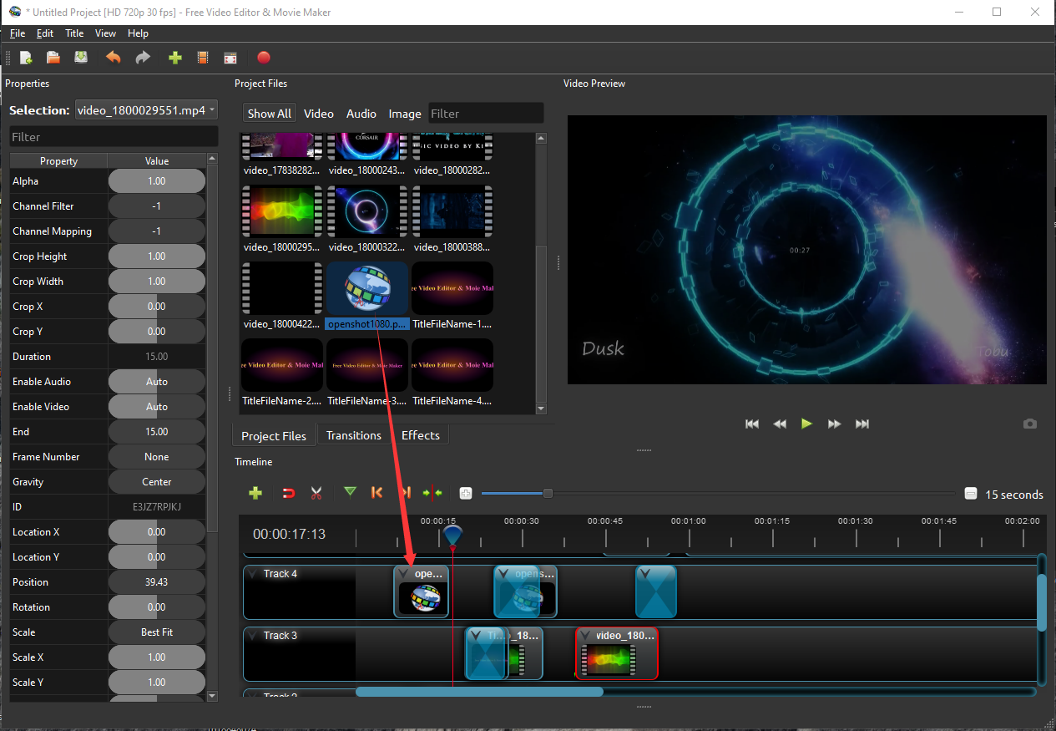
Task: Expand the Track 4 menu arrow
Action: [253, 574]
